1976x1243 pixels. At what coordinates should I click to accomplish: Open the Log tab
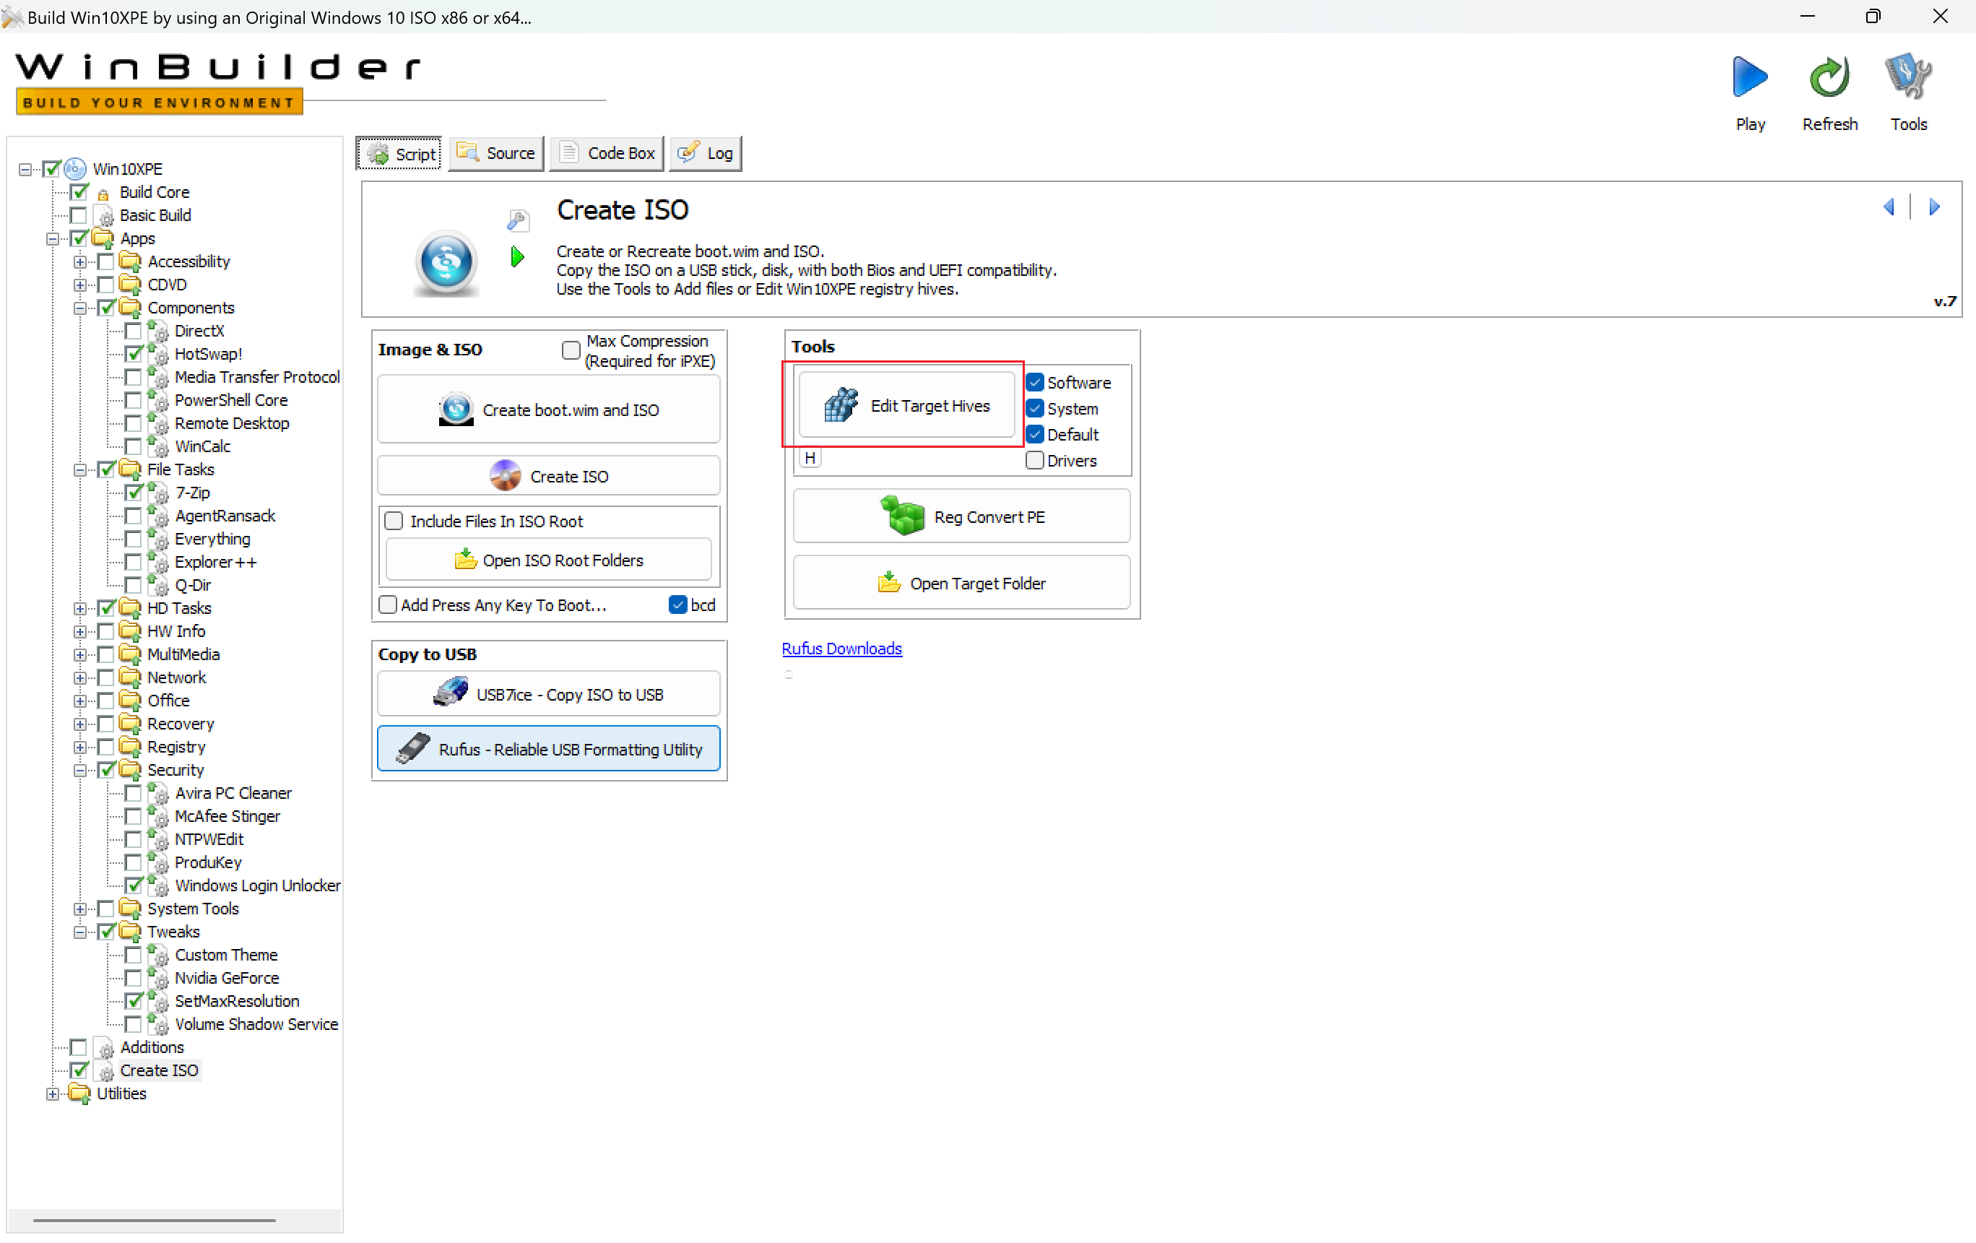pyautogui.click(x=706, y=153)
